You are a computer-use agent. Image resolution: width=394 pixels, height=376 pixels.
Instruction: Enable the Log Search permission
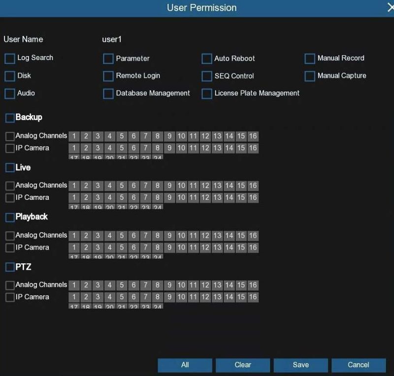coord(9,58)
